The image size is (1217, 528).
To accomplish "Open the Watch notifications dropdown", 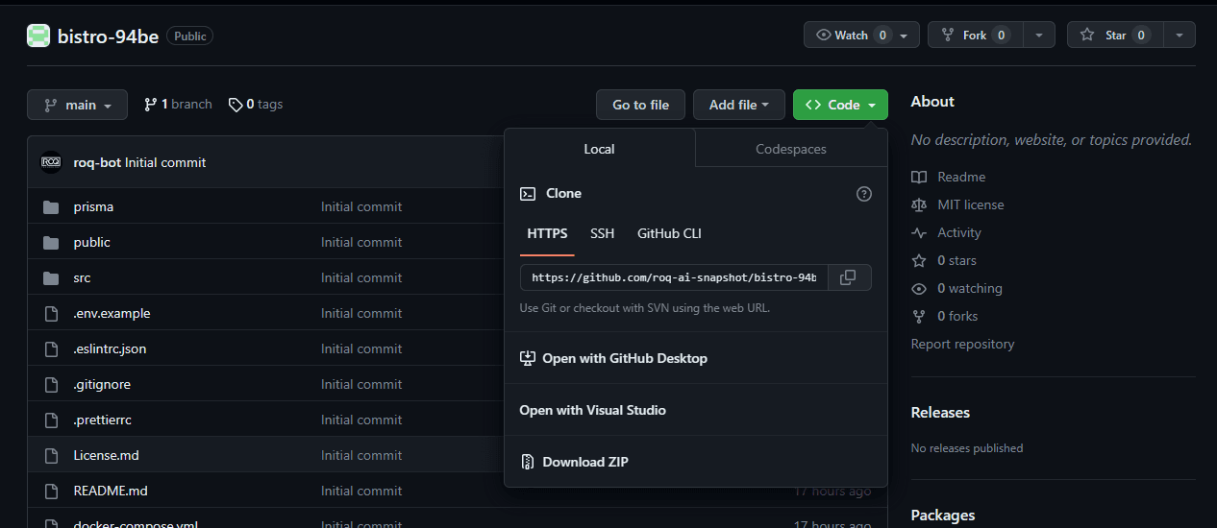I will coord(861,35).
